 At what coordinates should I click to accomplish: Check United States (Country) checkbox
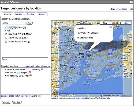coord(6,42)
